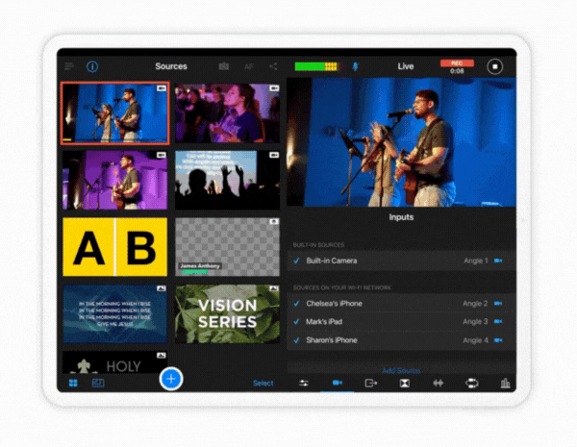Open the share icon above sources

(x=273, y=66)
